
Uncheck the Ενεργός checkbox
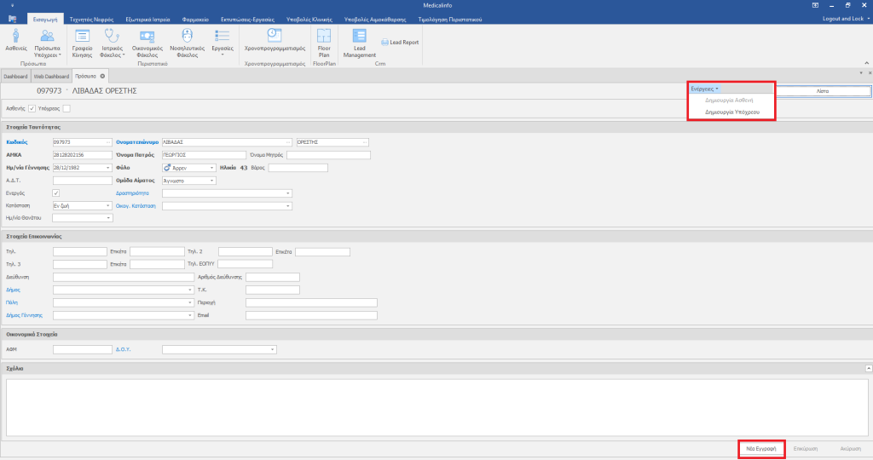click(56, 193)
